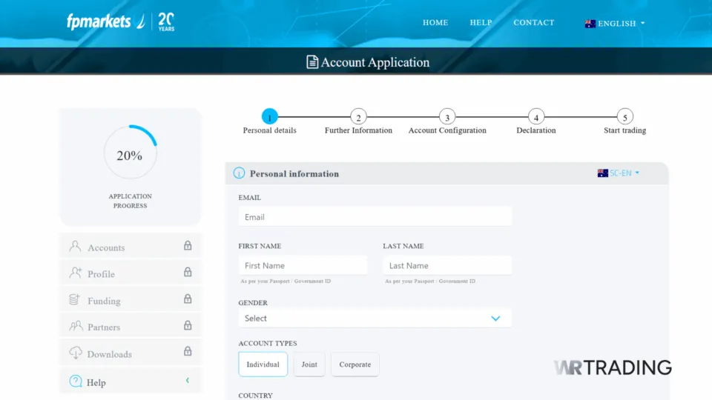Click into the First Name field

coord(303,265)
